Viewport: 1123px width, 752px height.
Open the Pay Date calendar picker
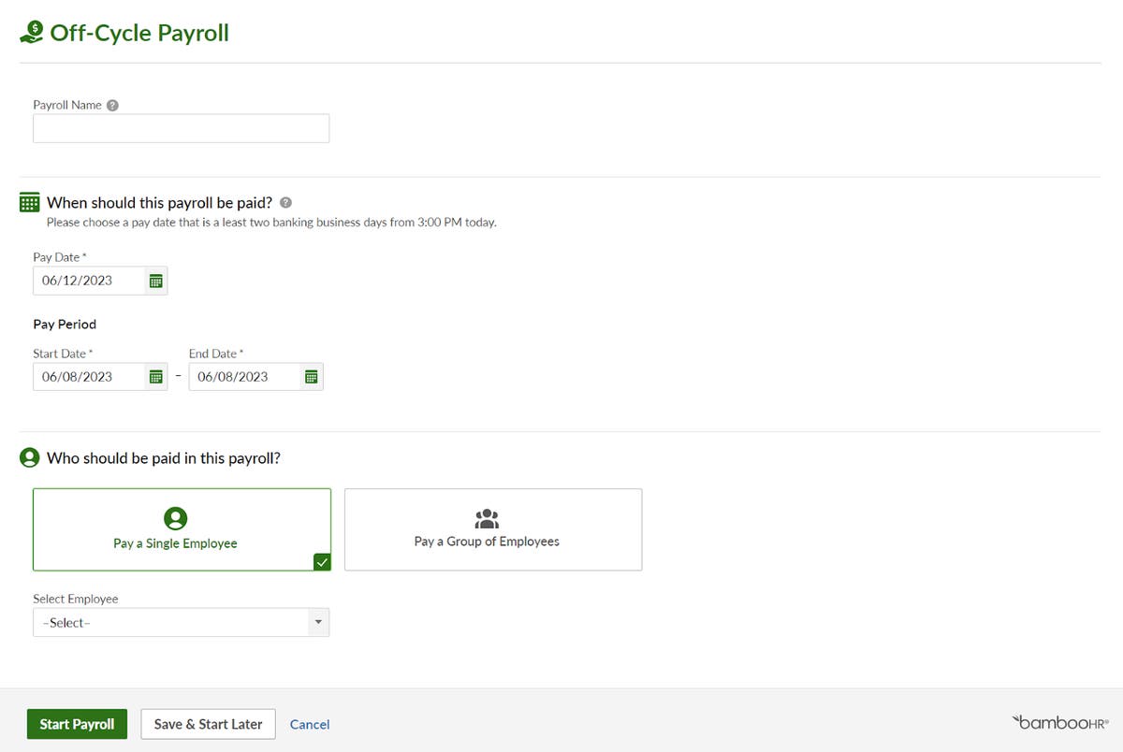click(154, 281)
